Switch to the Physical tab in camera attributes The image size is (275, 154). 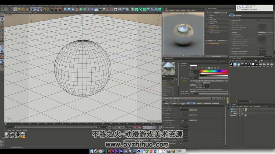tap(191, 103)
